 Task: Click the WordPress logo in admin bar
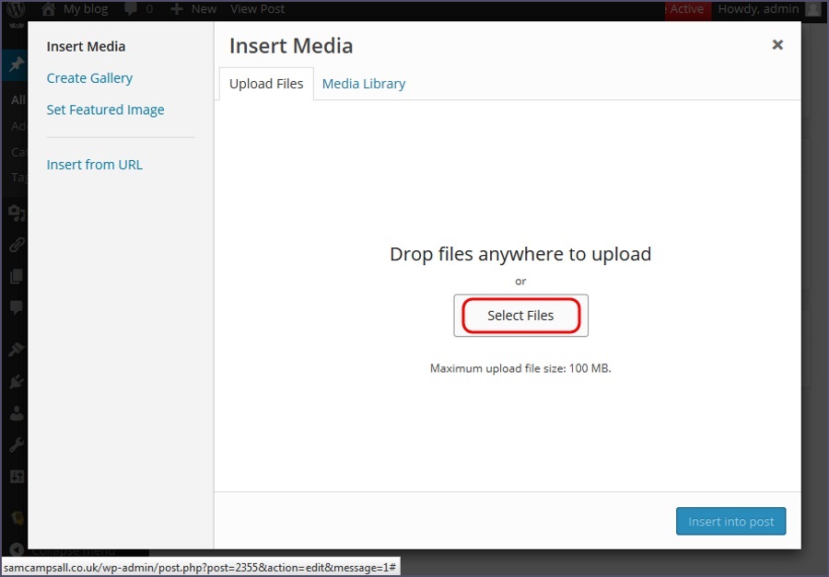[16, 9]
